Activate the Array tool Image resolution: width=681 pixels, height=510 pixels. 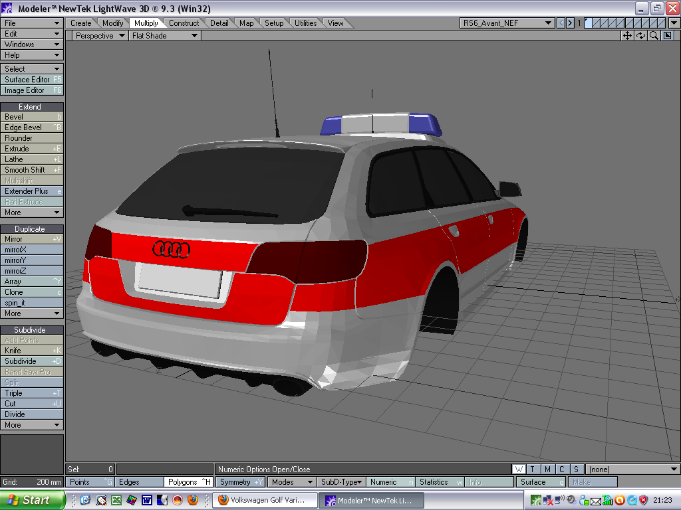pyautogui.click(x=32, y=282)
